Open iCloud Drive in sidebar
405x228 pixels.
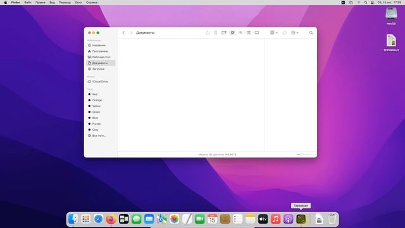[x=101, y=82]
